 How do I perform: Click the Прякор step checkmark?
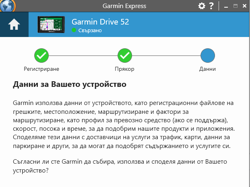click(x=125, y=55)
